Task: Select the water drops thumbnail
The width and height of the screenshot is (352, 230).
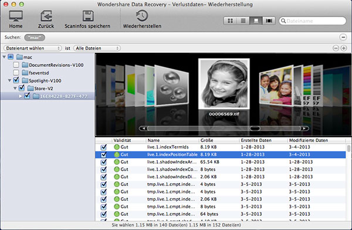Action: coord(172,85)
